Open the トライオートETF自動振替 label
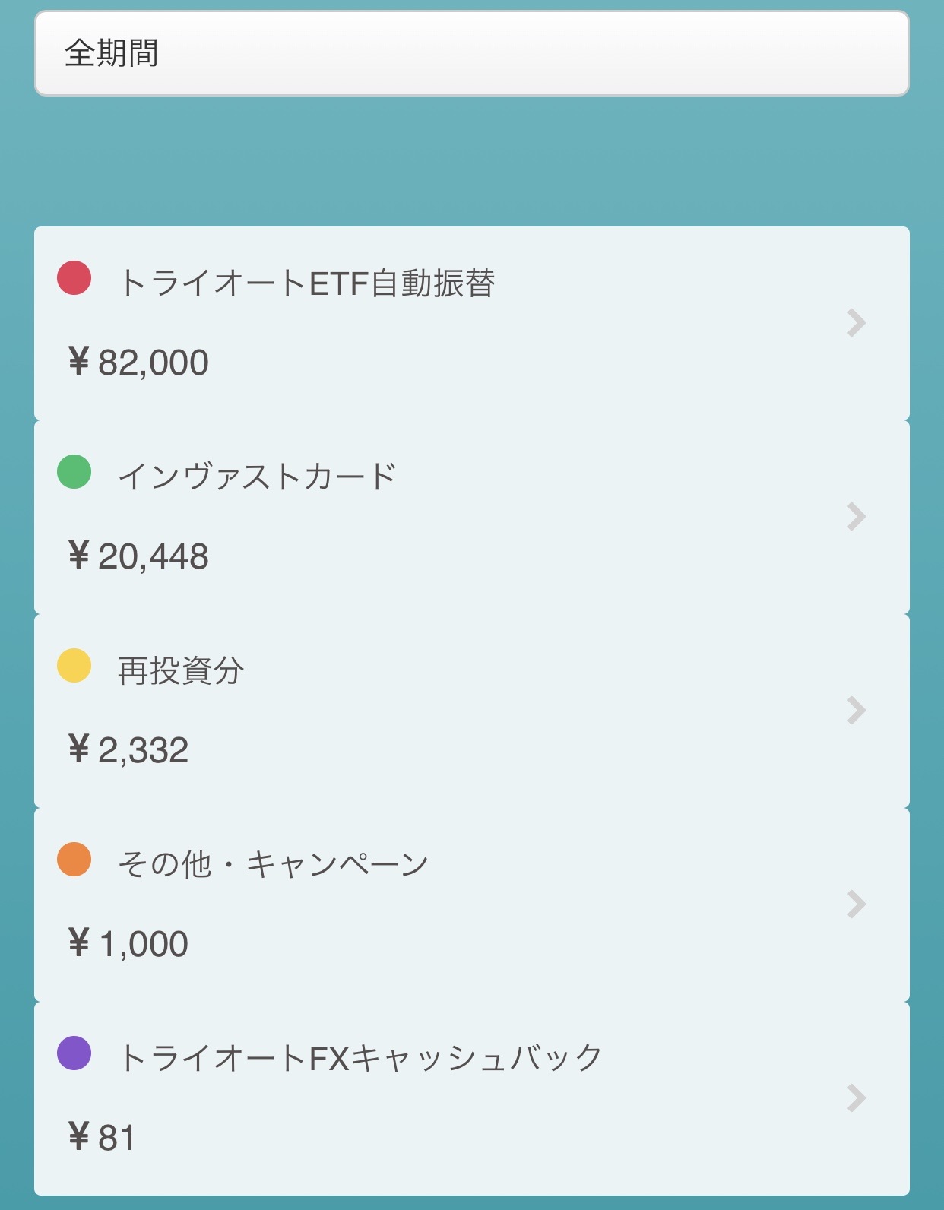The height and width of the screenshot is (1210, 944). pos(307,283)
